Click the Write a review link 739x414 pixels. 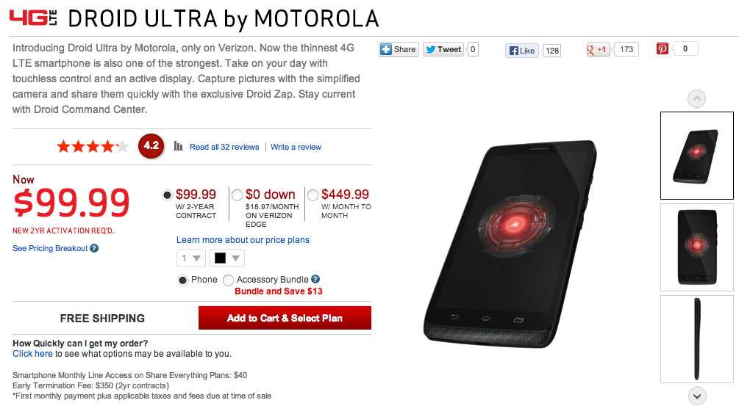(296, 147)
